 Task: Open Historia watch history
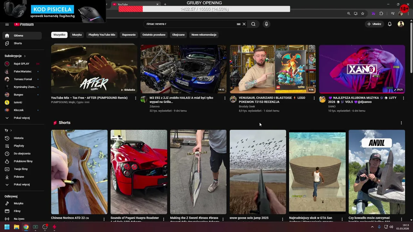click(22, 138)
